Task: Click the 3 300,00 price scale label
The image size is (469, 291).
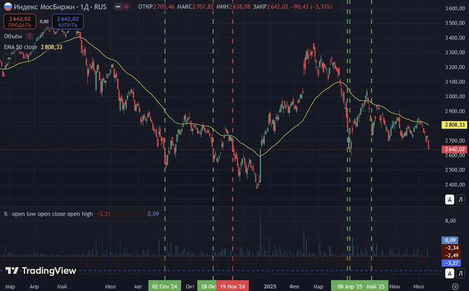Action: [x=455, y=52]
